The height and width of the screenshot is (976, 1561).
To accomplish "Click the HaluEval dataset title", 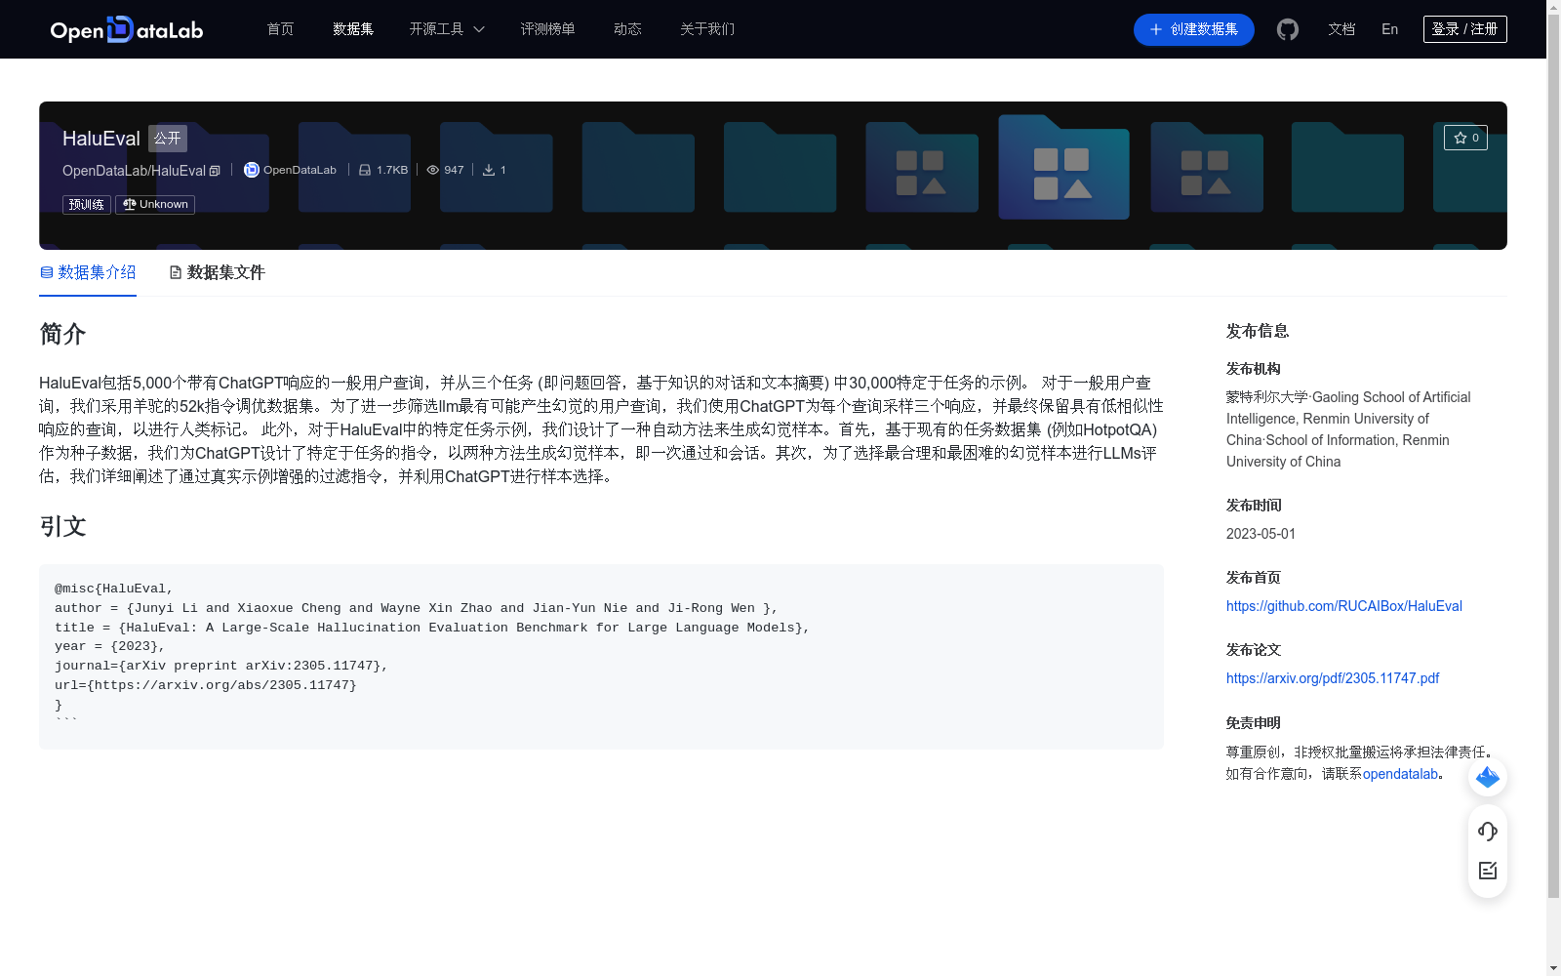I will pos(101,139).
